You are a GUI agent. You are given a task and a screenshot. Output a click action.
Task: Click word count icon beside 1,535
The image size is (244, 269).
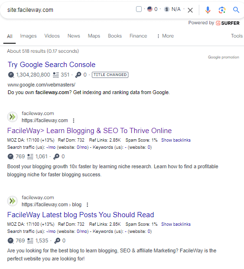(30, 240)
